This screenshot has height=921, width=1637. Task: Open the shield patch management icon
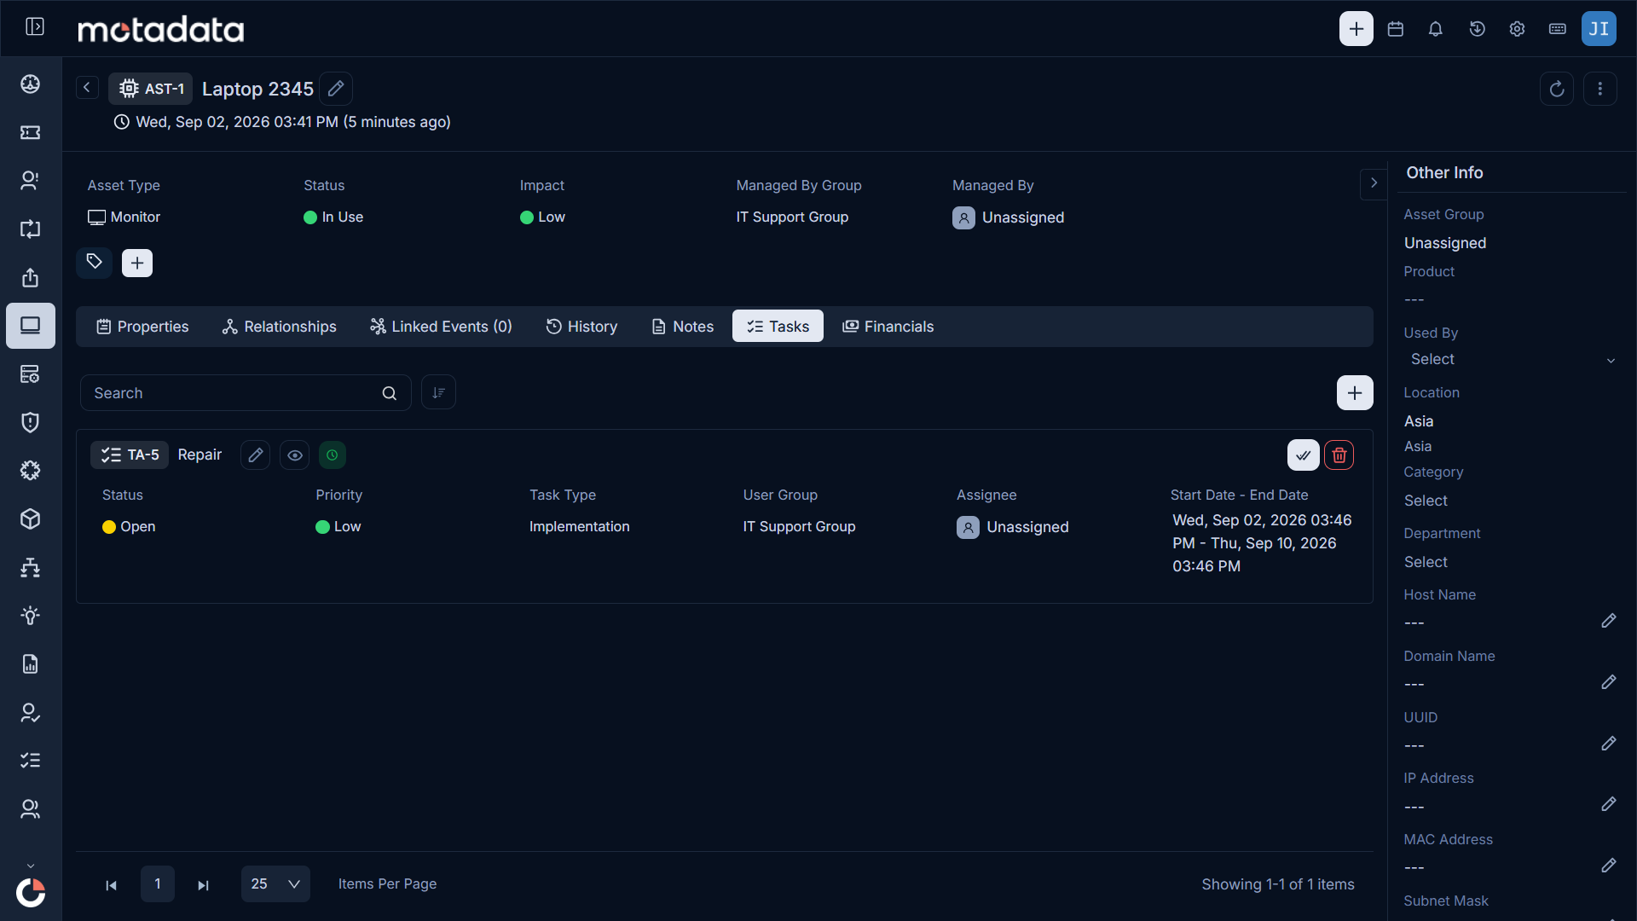pos(31,422)
